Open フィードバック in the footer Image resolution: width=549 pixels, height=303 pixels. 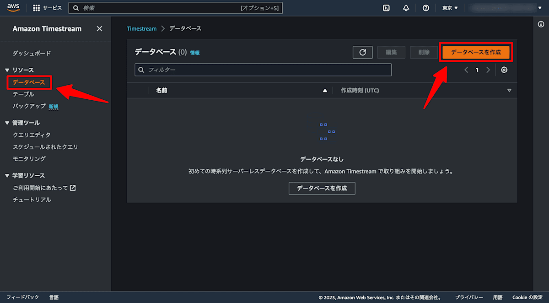[x=23, y=298]
